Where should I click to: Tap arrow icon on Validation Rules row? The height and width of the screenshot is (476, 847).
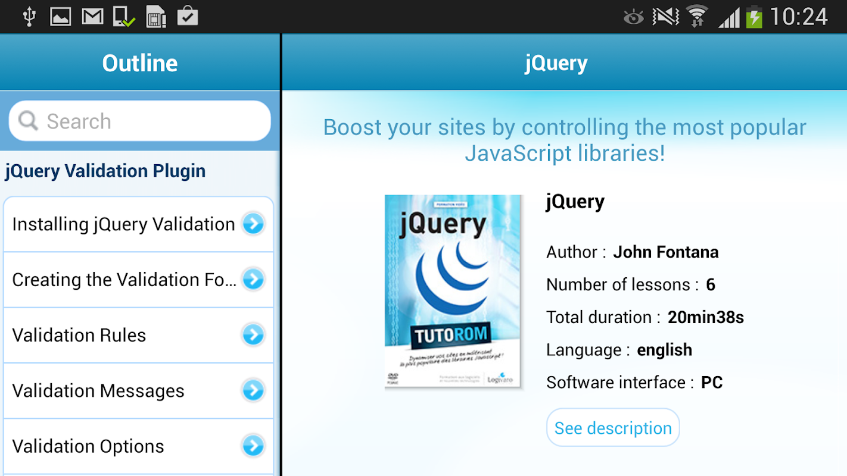pos(253,335)
